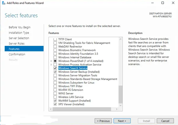This screenshot has width=178, height=125.
Task: Check Windows Biometric Framework checkbox
Action: pyautogui.click(x=55, y=50)
